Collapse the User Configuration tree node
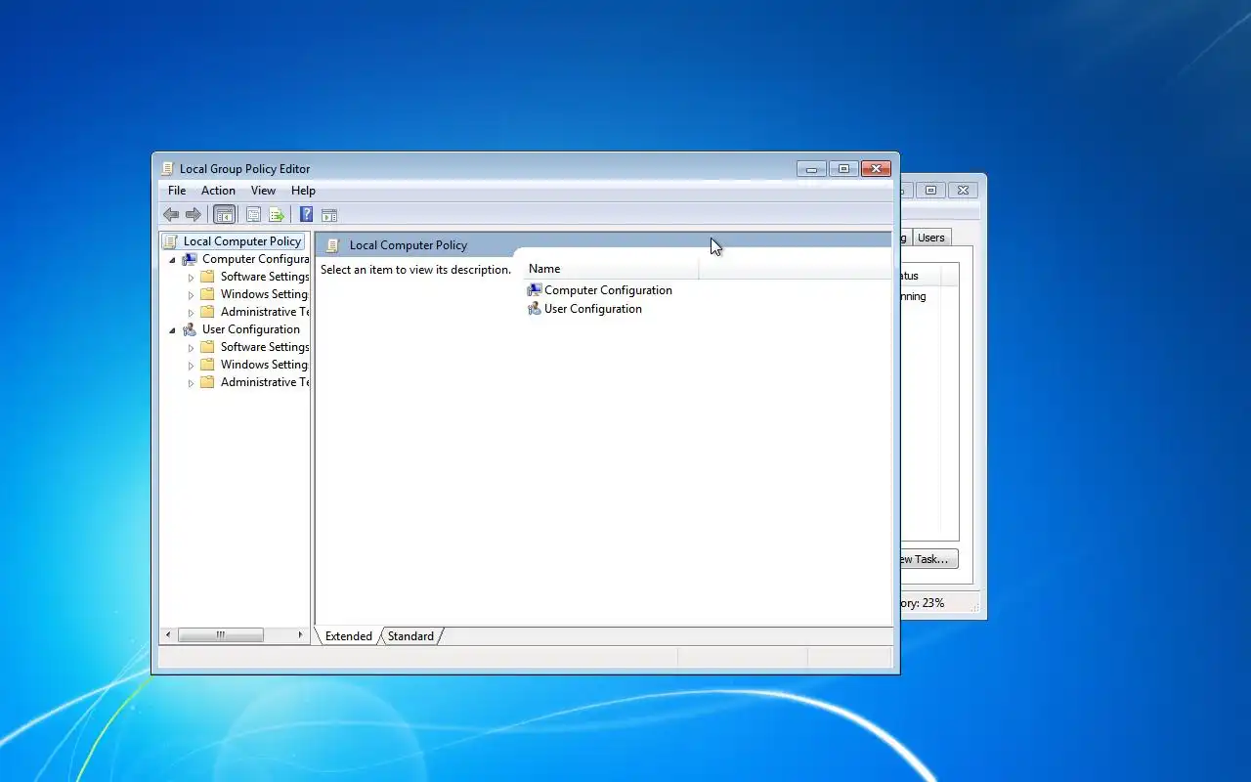This screenshot has height=782, width=1251. 173,330
